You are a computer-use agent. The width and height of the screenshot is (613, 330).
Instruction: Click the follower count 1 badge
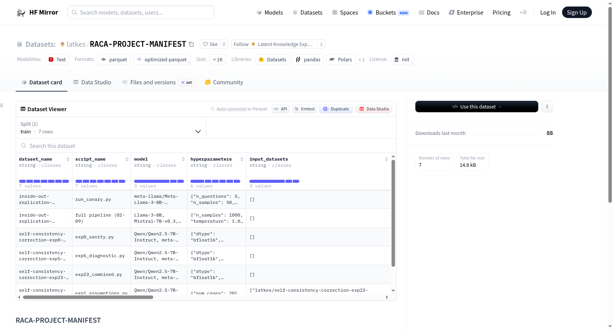click(321, 44)
